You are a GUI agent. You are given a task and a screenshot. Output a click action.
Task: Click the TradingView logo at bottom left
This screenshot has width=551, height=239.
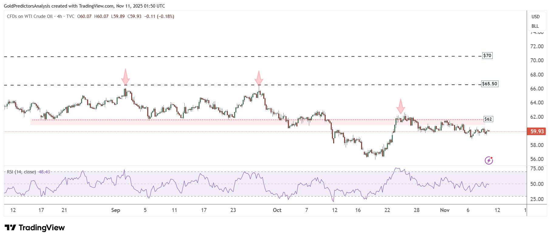point(35,228)
